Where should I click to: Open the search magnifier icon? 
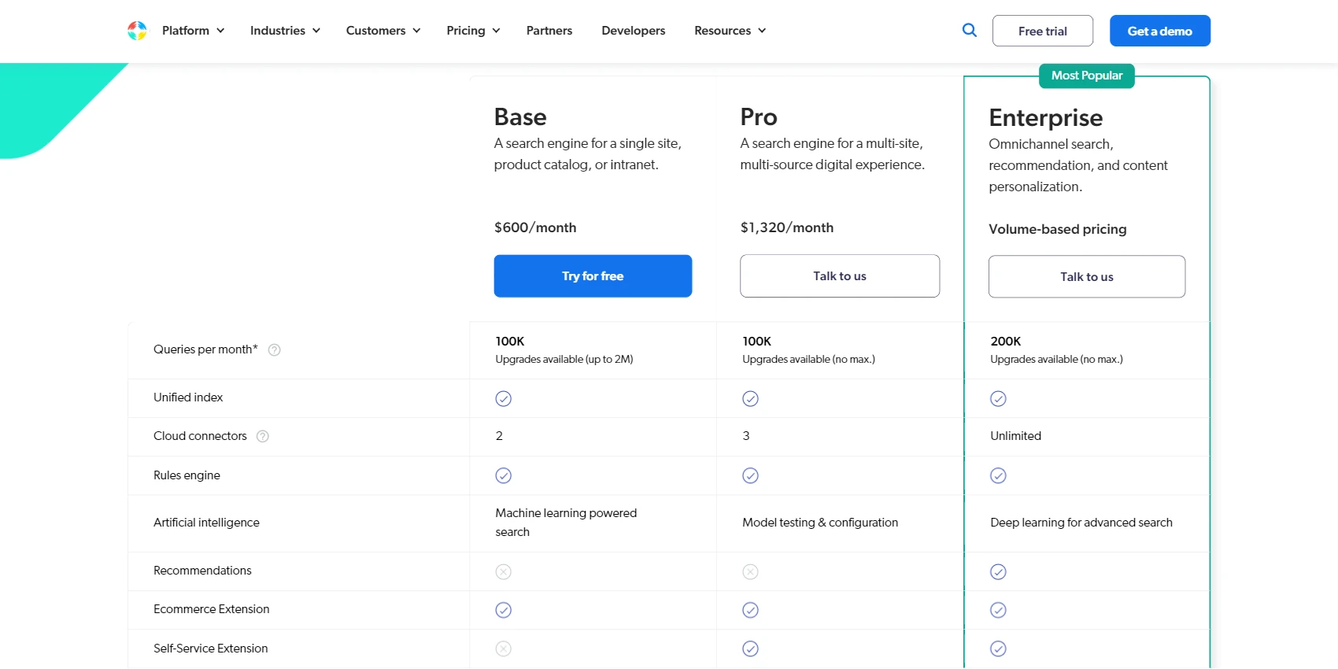click(970, 30)
